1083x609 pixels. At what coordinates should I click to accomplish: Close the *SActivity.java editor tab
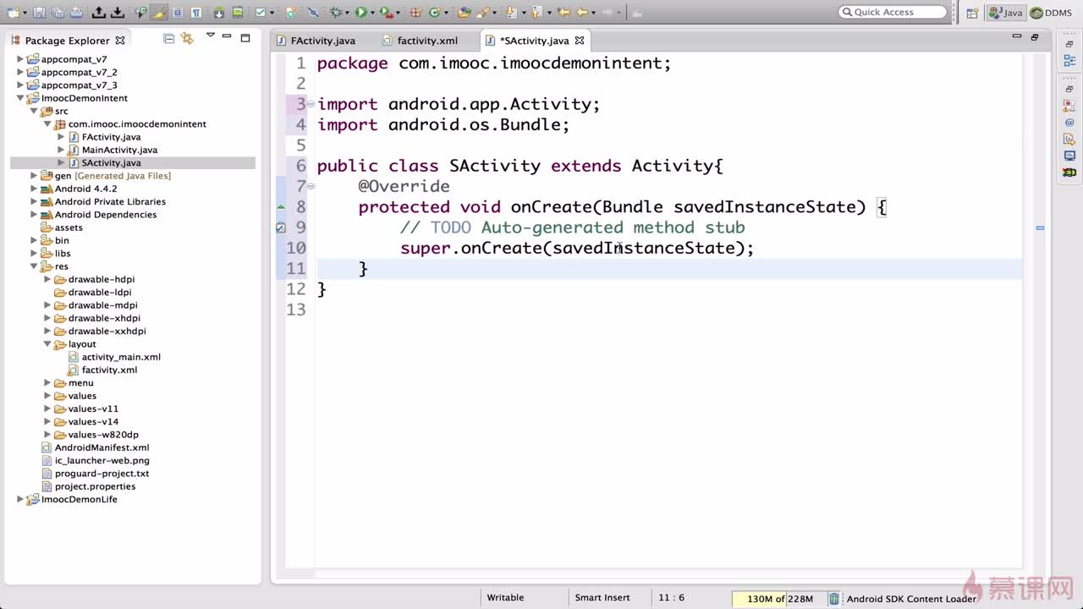click(580, 40)
